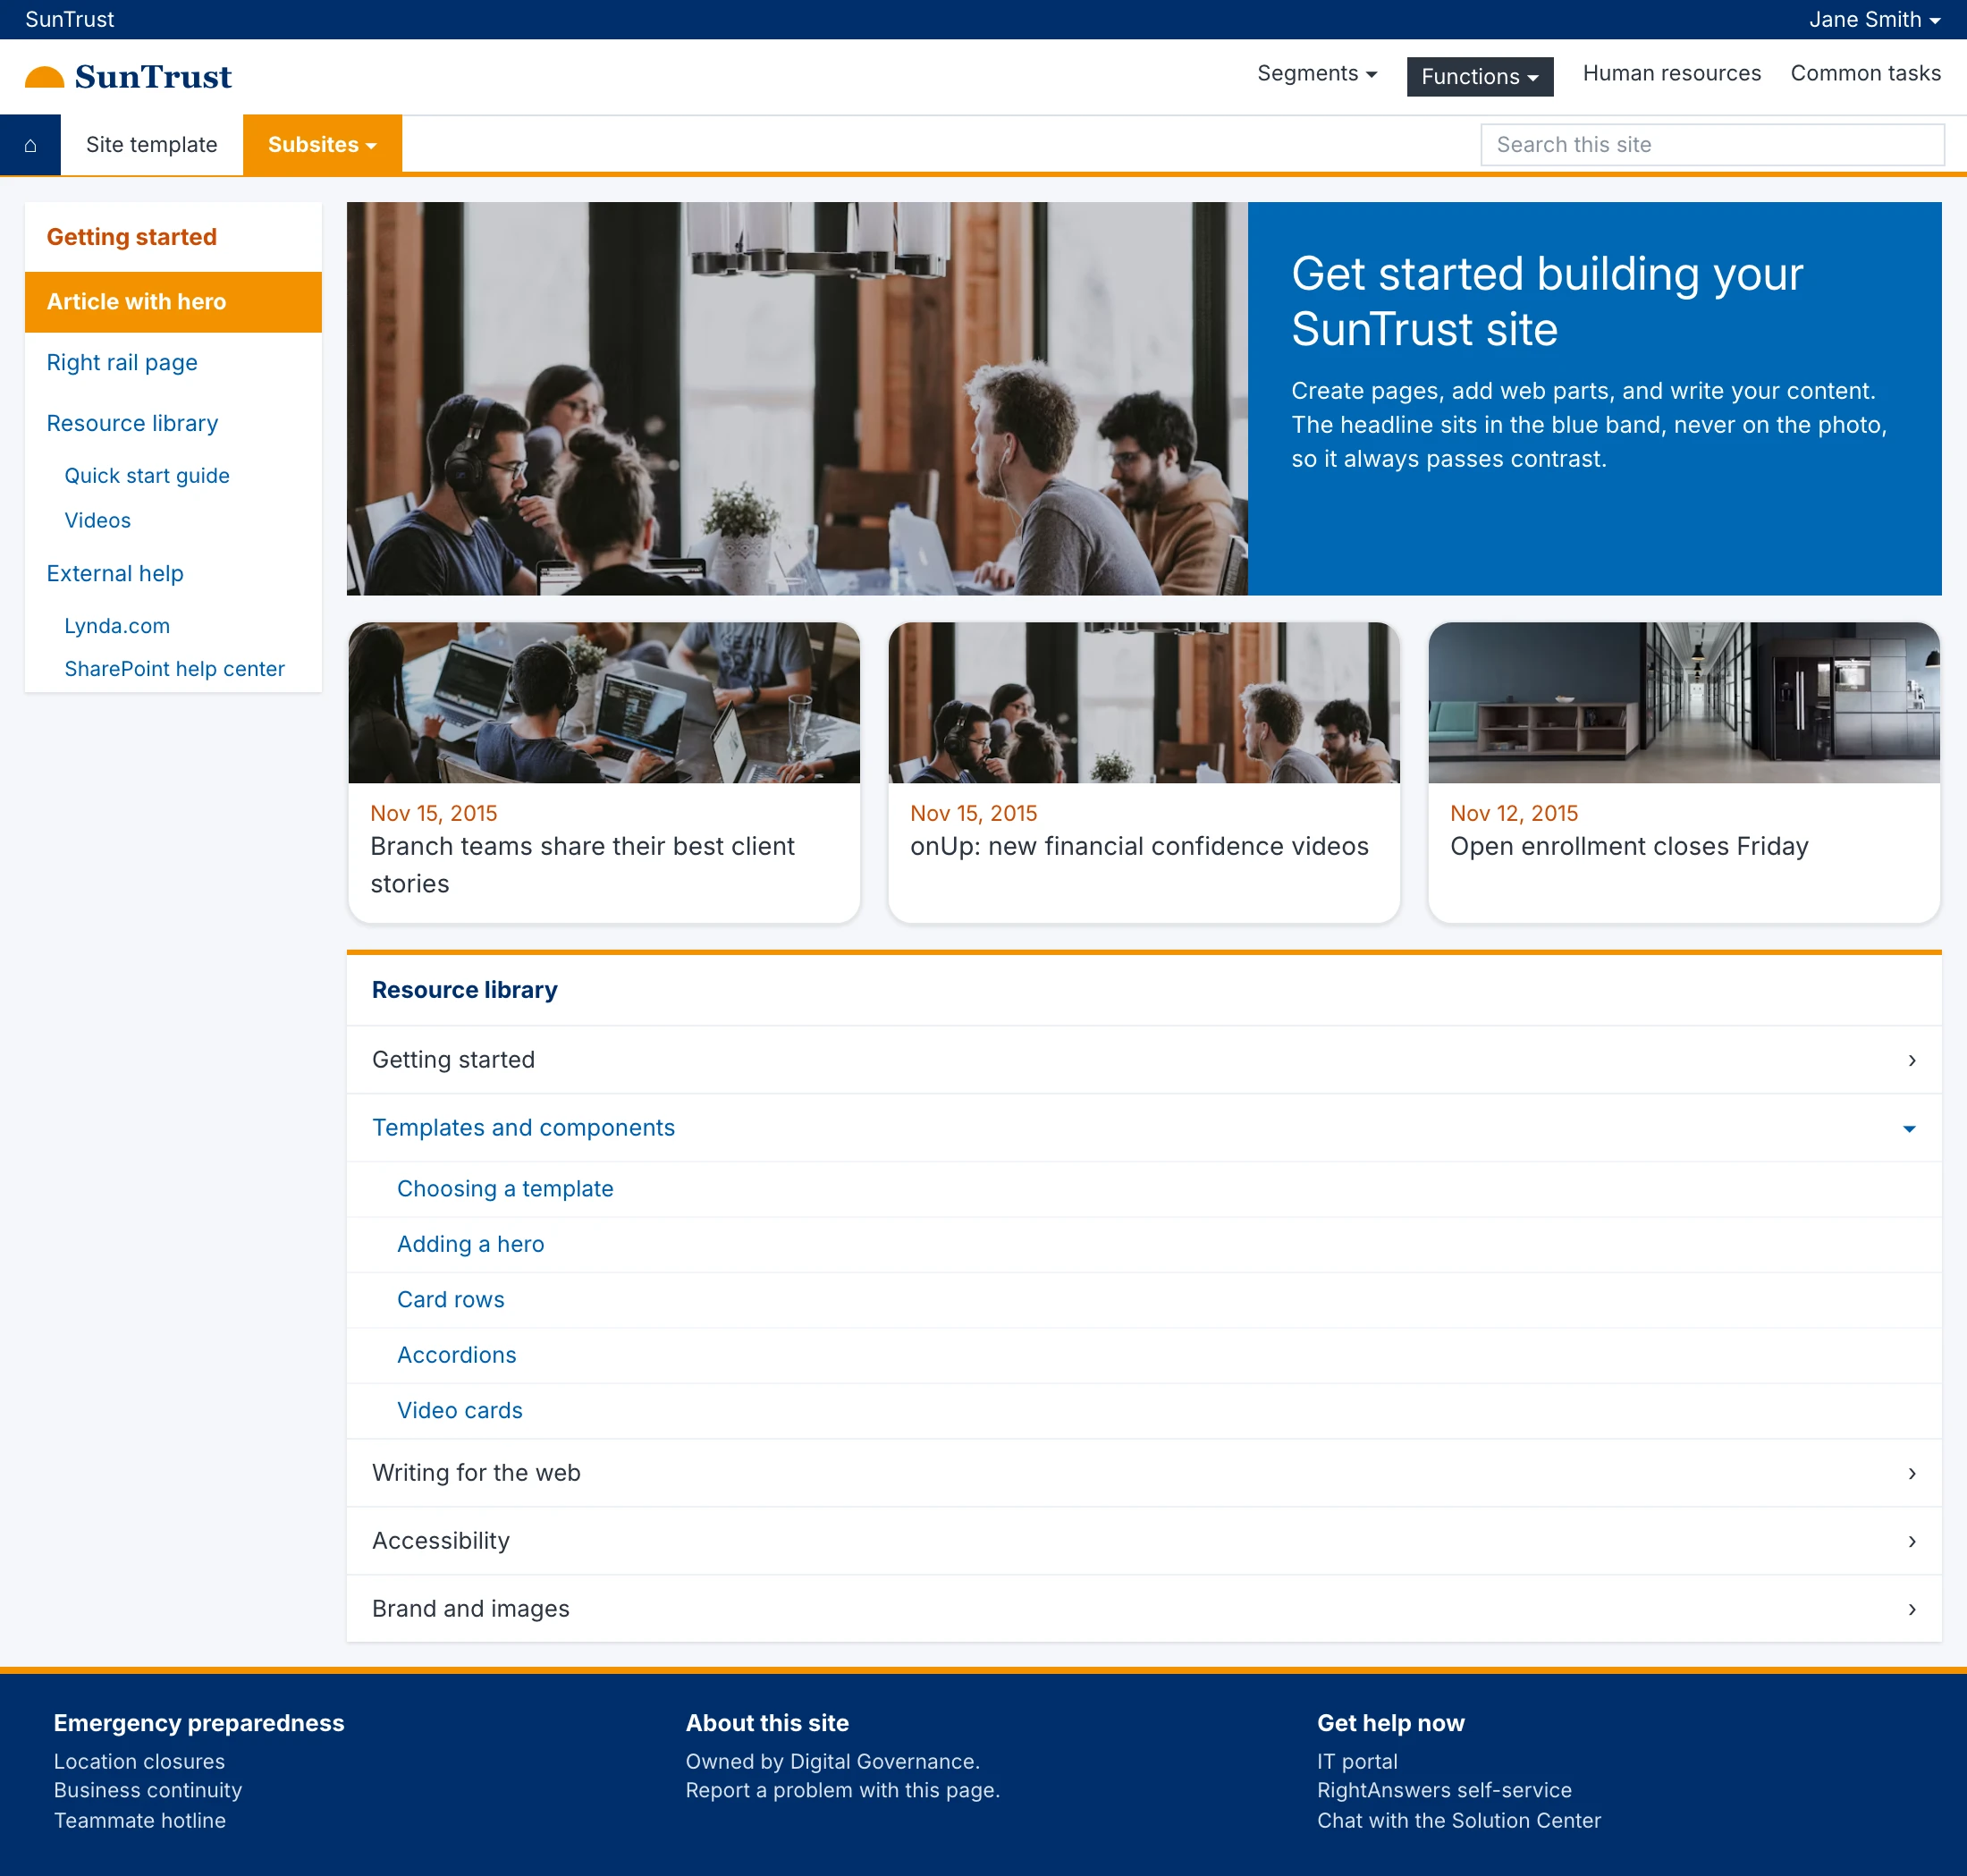1967x1876 pixels.
Task: Open Adding a hero link
Action: pos(470,1245)
